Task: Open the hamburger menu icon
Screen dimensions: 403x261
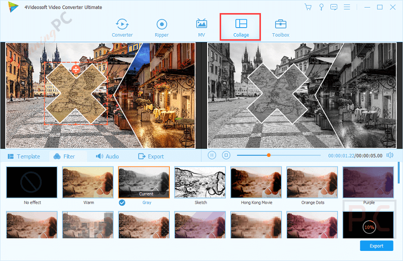Action: tap(347, 7)
